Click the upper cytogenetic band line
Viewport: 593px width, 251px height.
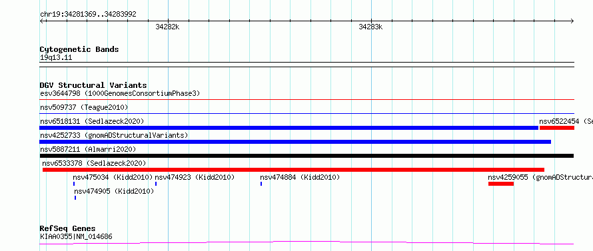306,63
